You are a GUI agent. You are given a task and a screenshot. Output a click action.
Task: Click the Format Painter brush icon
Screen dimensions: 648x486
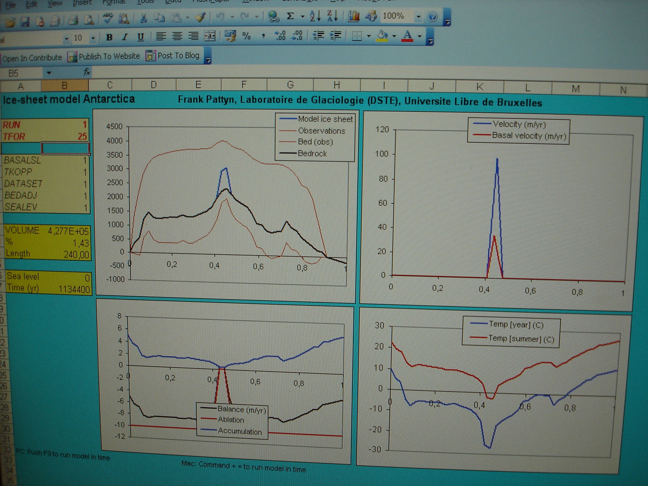201,17
